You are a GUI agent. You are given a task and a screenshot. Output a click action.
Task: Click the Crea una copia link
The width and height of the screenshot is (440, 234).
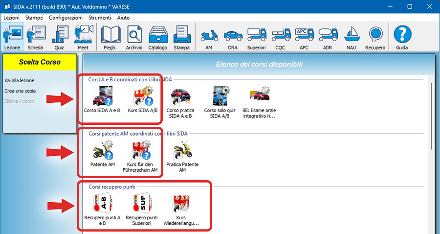pyautogui.click(x=20, y=91)
